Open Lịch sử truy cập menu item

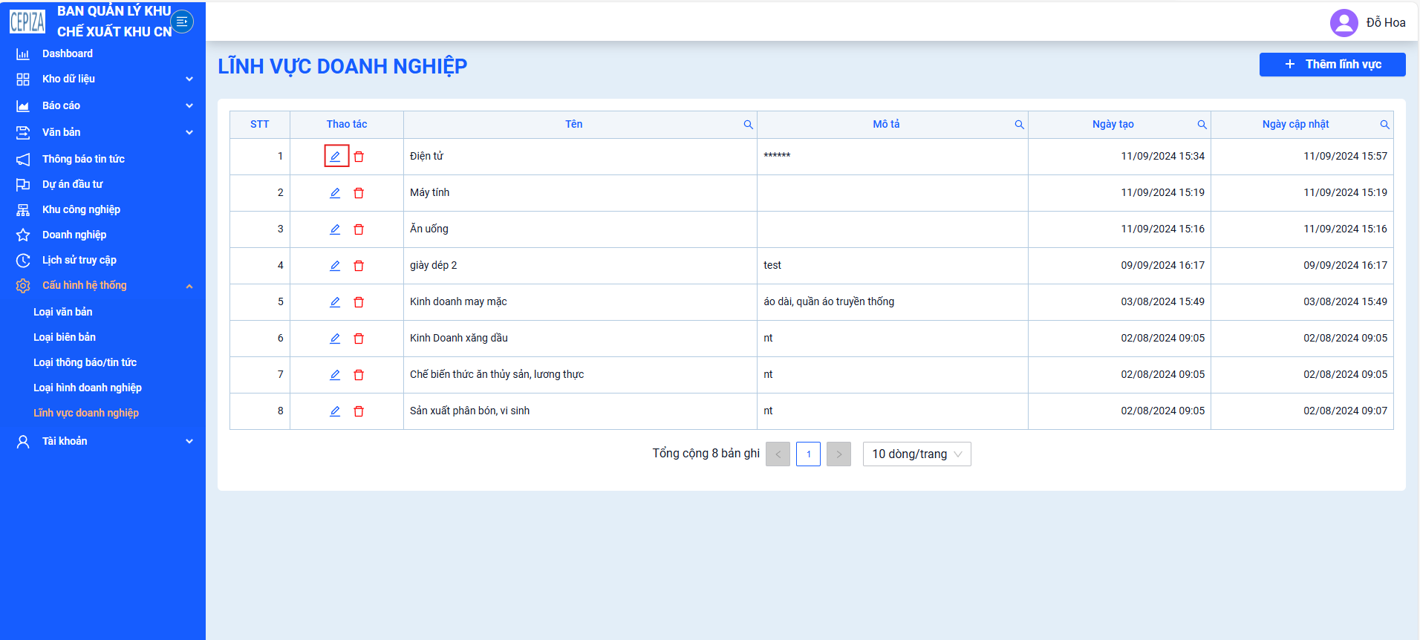click(79, 260)
